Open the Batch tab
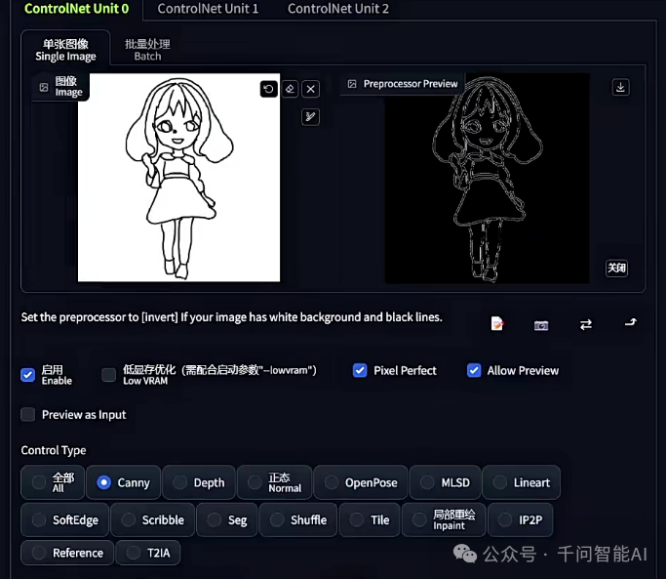Screen dimensions: 667x580 click(x=147, y=50)
